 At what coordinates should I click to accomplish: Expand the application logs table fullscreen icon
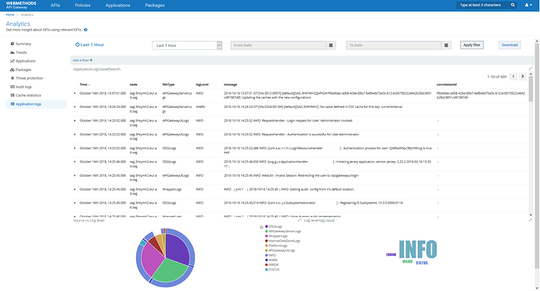click(x=531, y=69)
